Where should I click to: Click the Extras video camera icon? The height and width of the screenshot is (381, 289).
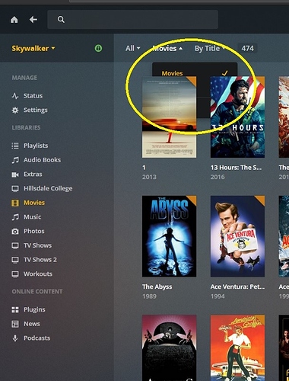pyautogui.click(x=15, y=174)
